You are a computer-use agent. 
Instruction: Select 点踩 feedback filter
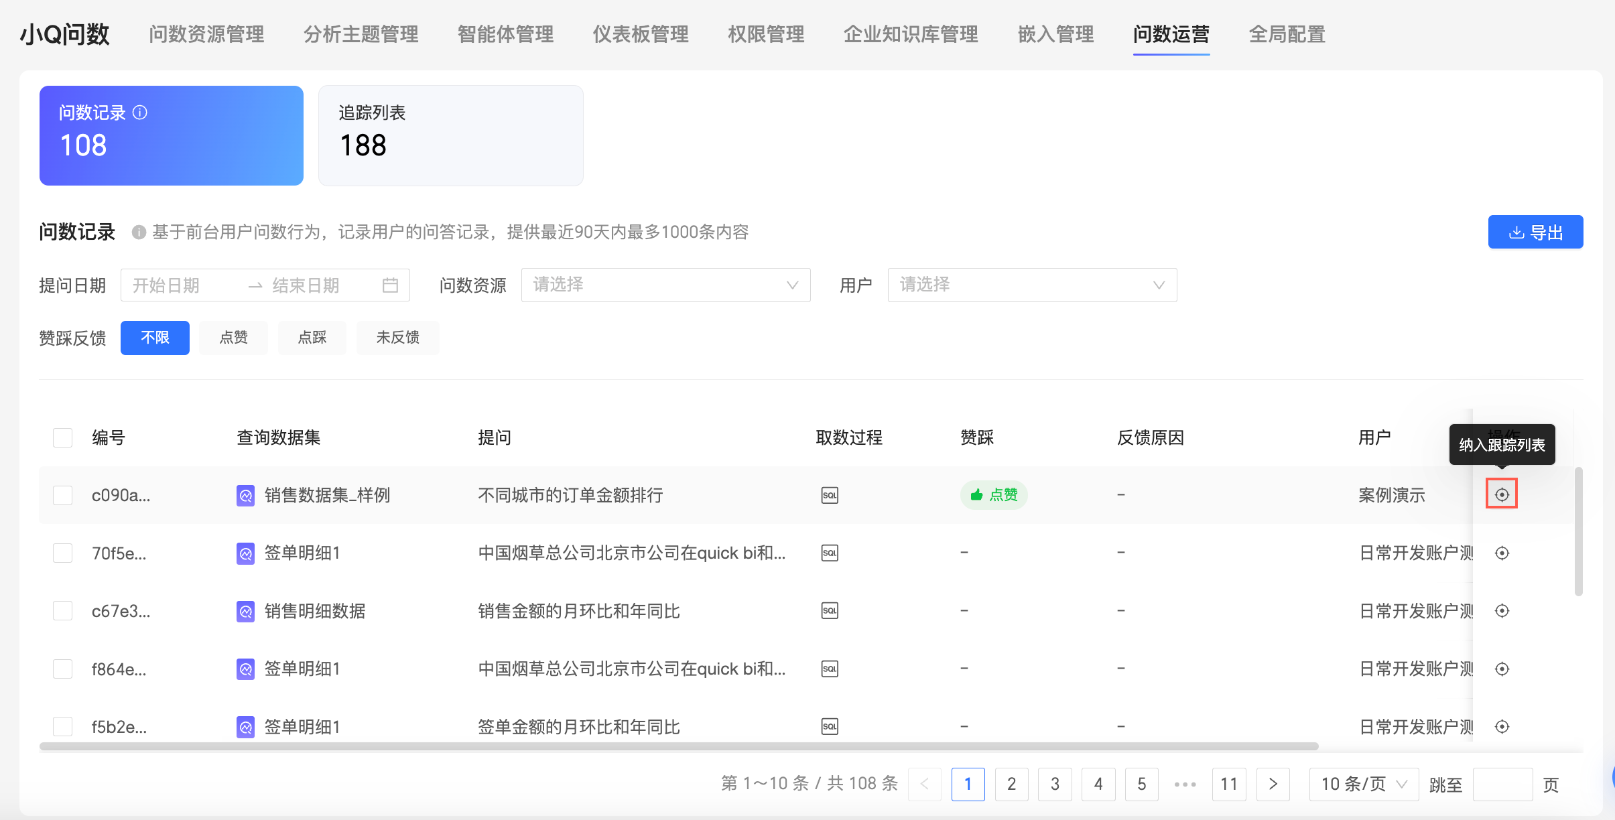[312, 338]
